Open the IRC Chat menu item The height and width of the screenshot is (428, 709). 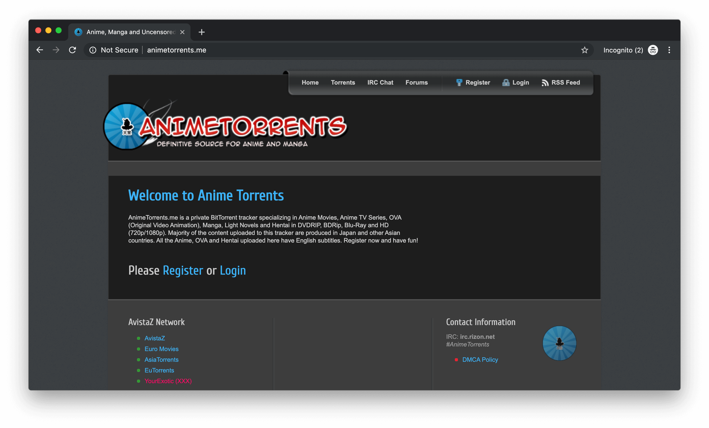(380, 83)
